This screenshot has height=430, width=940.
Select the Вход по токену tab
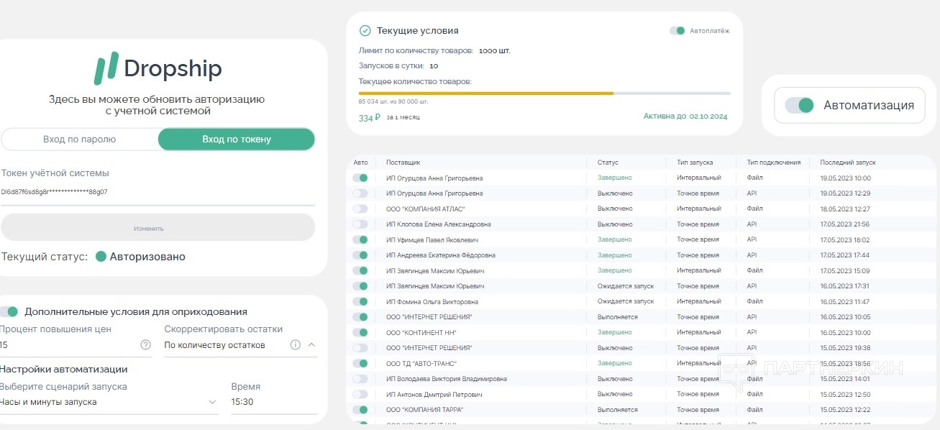[x=236, y=139]
